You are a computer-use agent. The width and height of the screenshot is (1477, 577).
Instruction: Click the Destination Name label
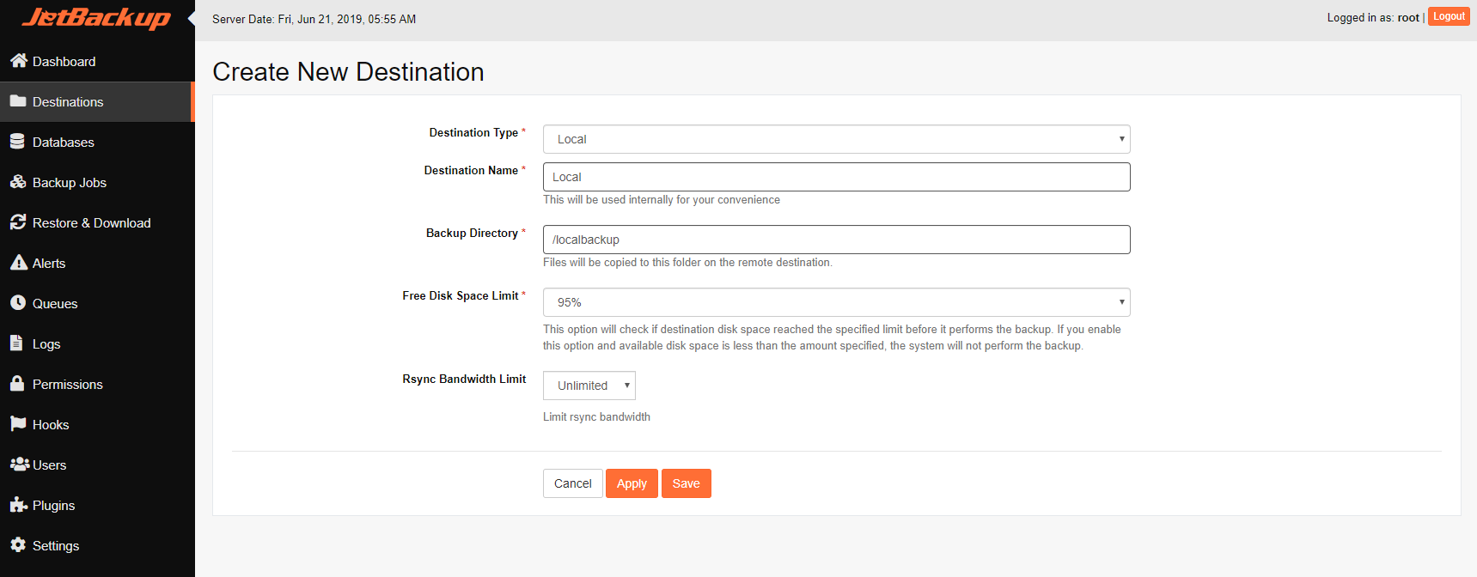(x=471, y=170)
